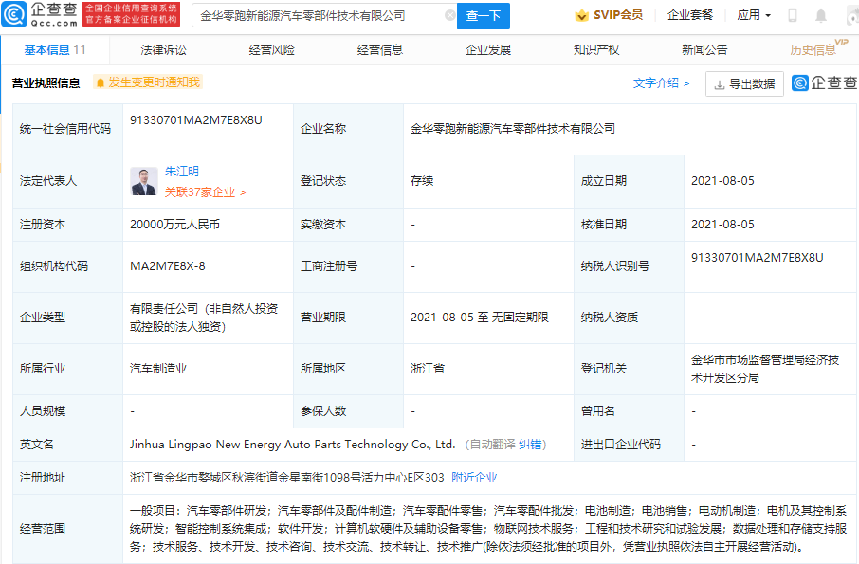
Task: Switch to the 知识产权 tab
Action: pyautogui.click(x=596, y=50)
